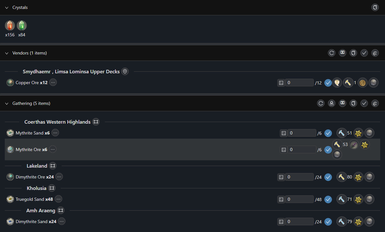The width and height of the screenshot is (385, 232).
Task: Toggle the done checkmark for Dimythrite Sand
Action: coord(328,221)
